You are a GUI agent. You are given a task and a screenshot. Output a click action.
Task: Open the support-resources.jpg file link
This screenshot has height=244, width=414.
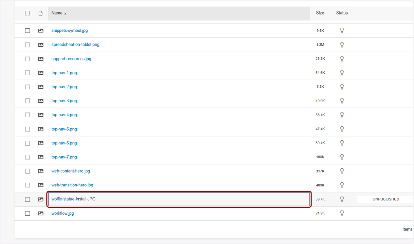pos(71,59)
